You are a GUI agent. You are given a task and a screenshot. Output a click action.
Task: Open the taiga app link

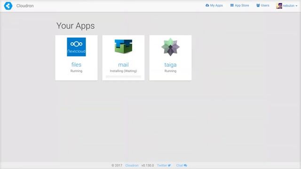pos(170,65)
